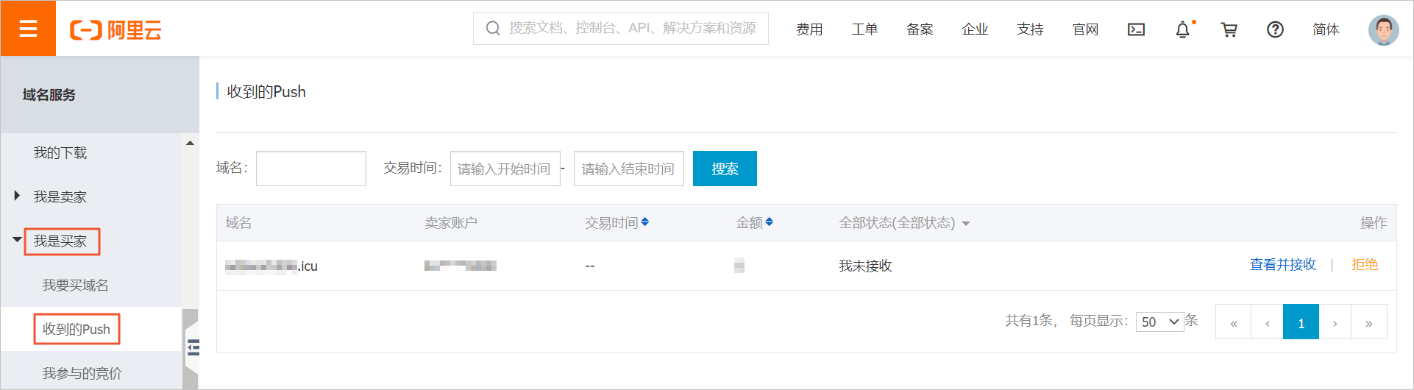
Task: Expand the 我是卖家 tree item
Action: coord(17,196)
